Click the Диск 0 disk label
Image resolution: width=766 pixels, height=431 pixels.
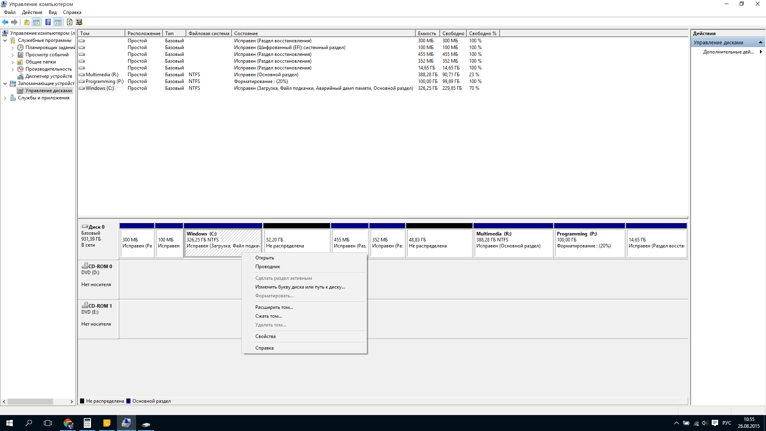98,239
